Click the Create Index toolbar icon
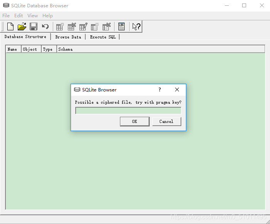Viewport: 270px width, 224px height. pyautogui.click(x=95, y=27)
